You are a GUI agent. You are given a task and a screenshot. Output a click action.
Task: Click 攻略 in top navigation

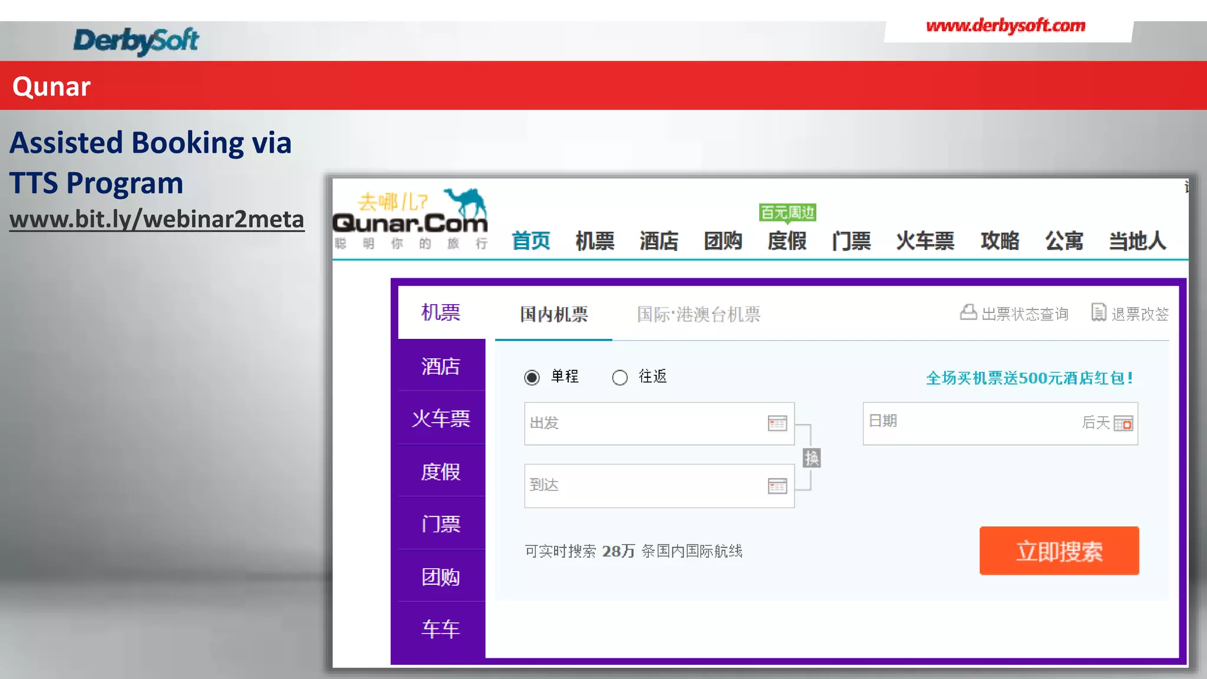tap(1000, 240)
